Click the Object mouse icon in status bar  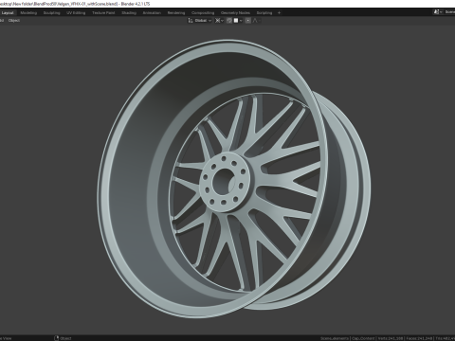click(57, 338)
